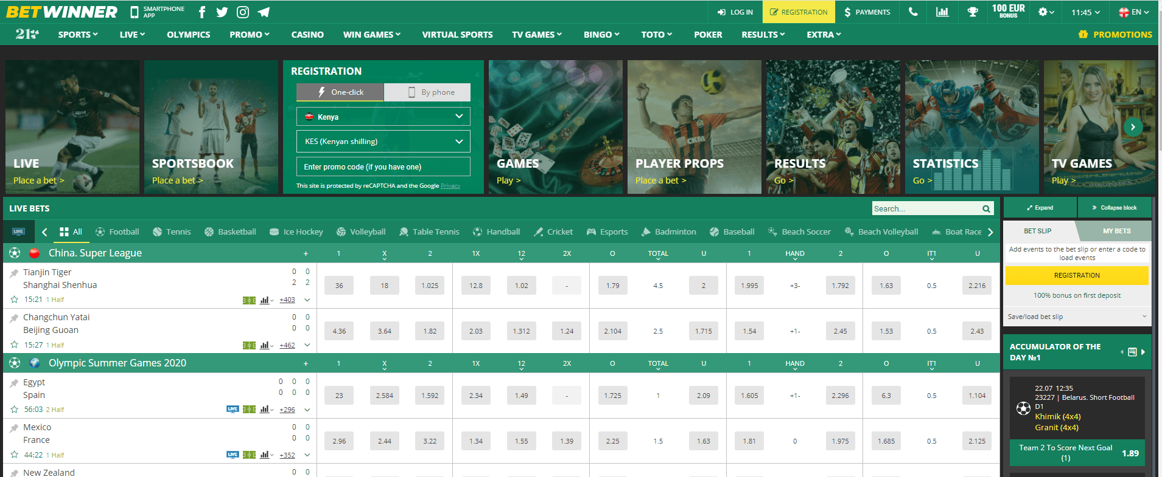Image resolution: width=1162 pixels, height=477 pixels.
Task: Switch to MY BETS tab
Action: tap(1117, 231)
